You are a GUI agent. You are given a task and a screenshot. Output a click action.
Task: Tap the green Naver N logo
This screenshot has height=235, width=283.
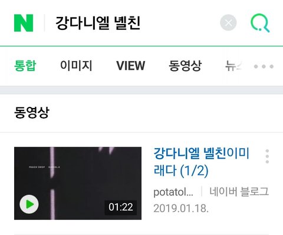pyautogui.click(x=24, y=23)
